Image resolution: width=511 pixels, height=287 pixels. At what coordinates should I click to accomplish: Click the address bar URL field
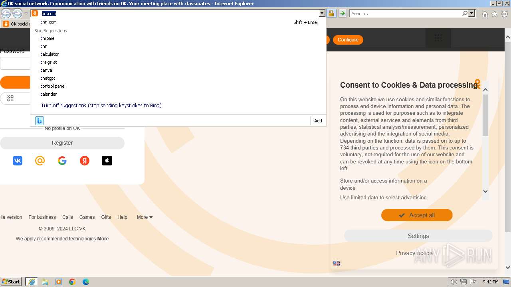point(179,13)
